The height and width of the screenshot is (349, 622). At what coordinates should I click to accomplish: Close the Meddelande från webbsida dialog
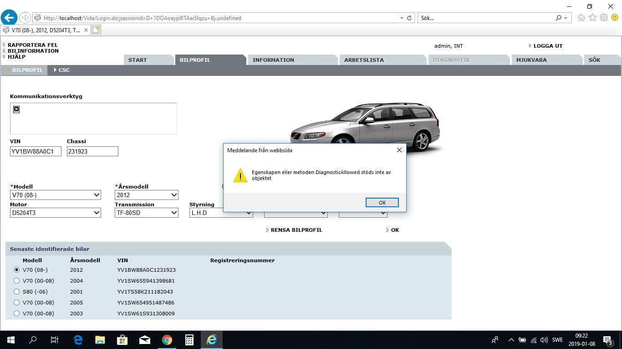pyautogui.click(x=399, y=150)
